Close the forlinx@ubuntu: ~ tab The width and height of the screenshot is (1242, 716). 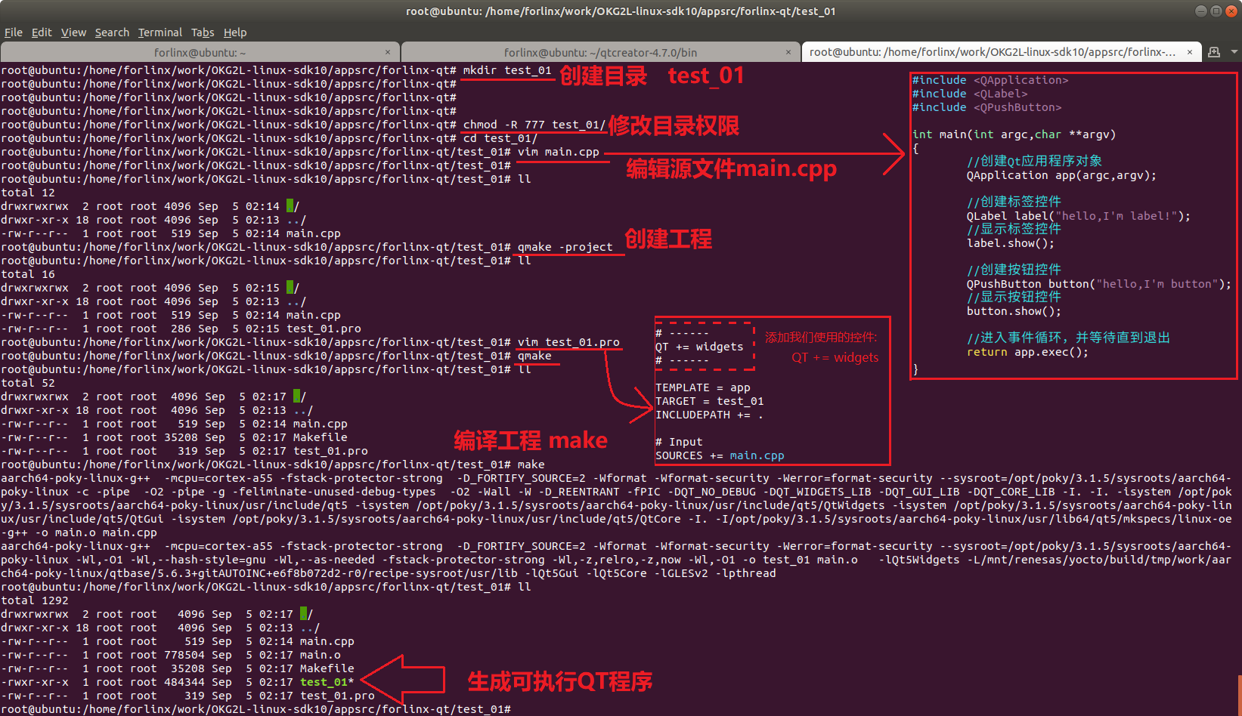388,52
